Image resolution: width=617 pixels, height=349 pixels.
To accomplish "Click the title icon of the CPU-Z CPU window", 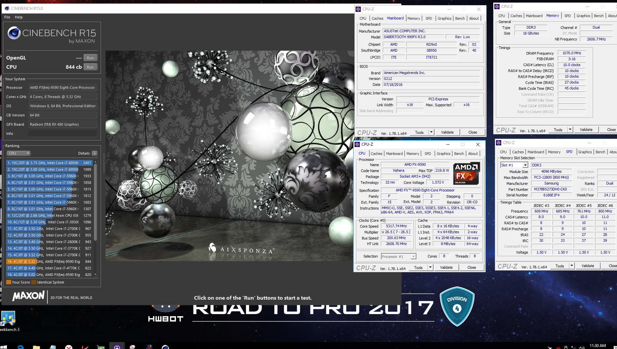I will tap(357, 144).
